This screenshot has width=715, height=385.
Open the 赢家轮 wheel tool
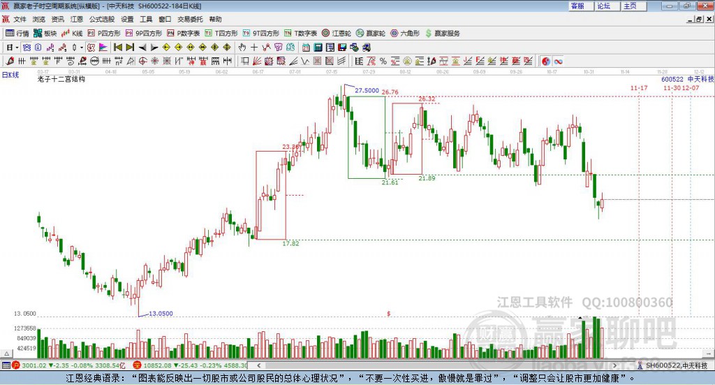[x=371, y=34]
